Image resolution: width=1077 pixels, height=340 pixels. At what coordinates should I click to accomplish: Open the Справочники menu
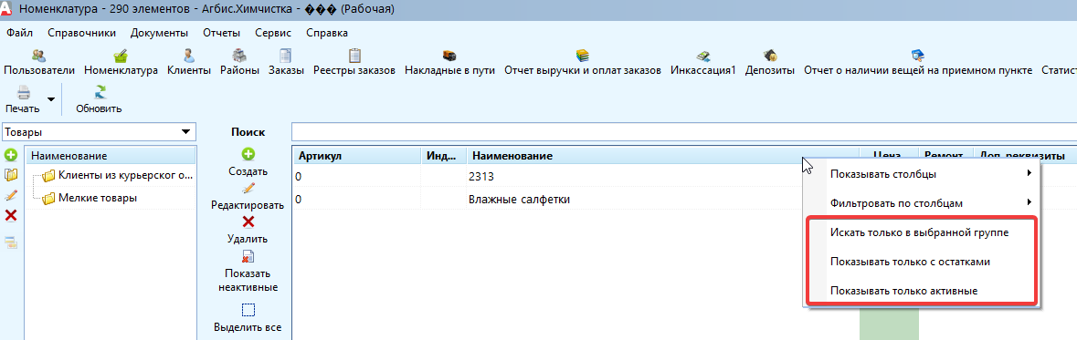click(81, 33)
